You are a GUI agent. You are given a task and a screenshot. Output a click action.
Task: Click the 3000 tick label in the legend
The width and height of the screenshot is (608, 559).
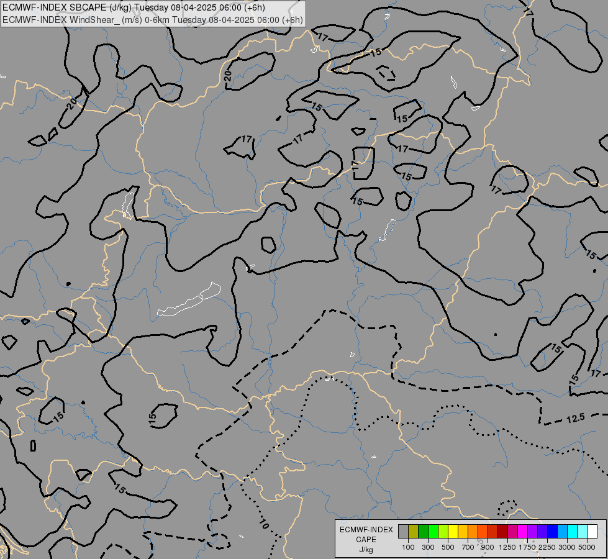567,547
